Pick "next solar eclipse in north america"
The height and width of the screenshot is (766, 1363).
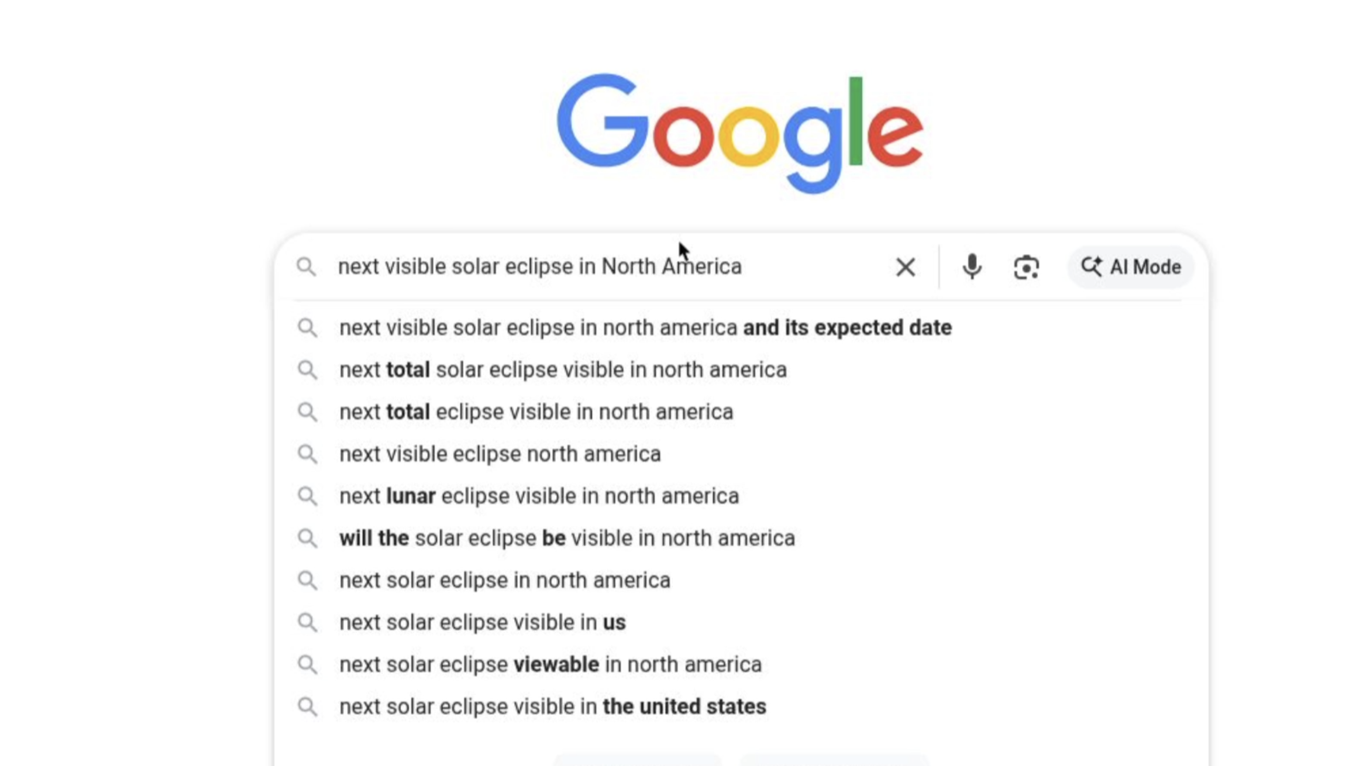505,581
